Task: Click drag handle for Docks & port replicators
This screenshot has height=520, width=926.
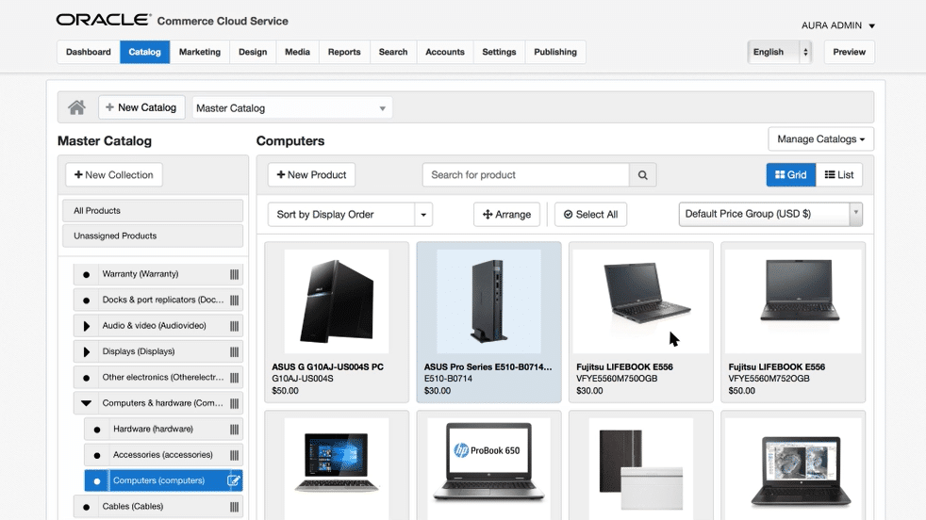Action: click(235, 300)
